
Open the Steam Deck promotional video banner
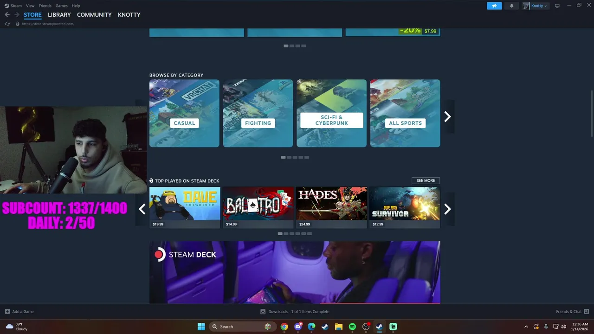click(295, 272)
